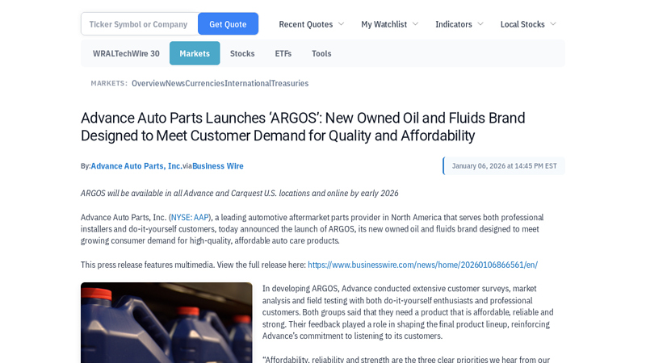Switch to the WRALTechWire 30 tab

coord(126,53)
